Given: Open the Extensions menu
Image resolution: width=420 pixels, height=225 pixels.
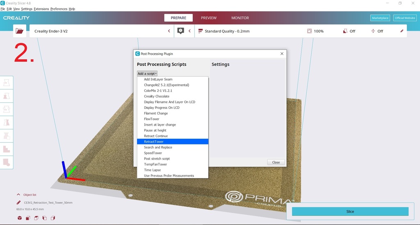Looking at the screenshot, I should (x=41, y=9).
